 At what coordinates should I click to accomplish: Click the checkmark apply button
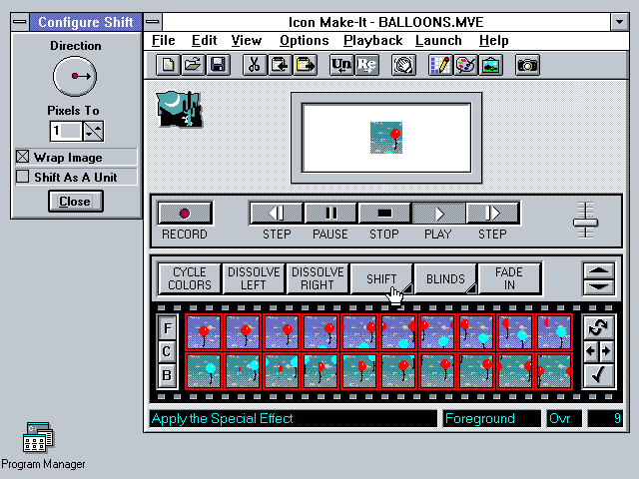tap(598, 375)
